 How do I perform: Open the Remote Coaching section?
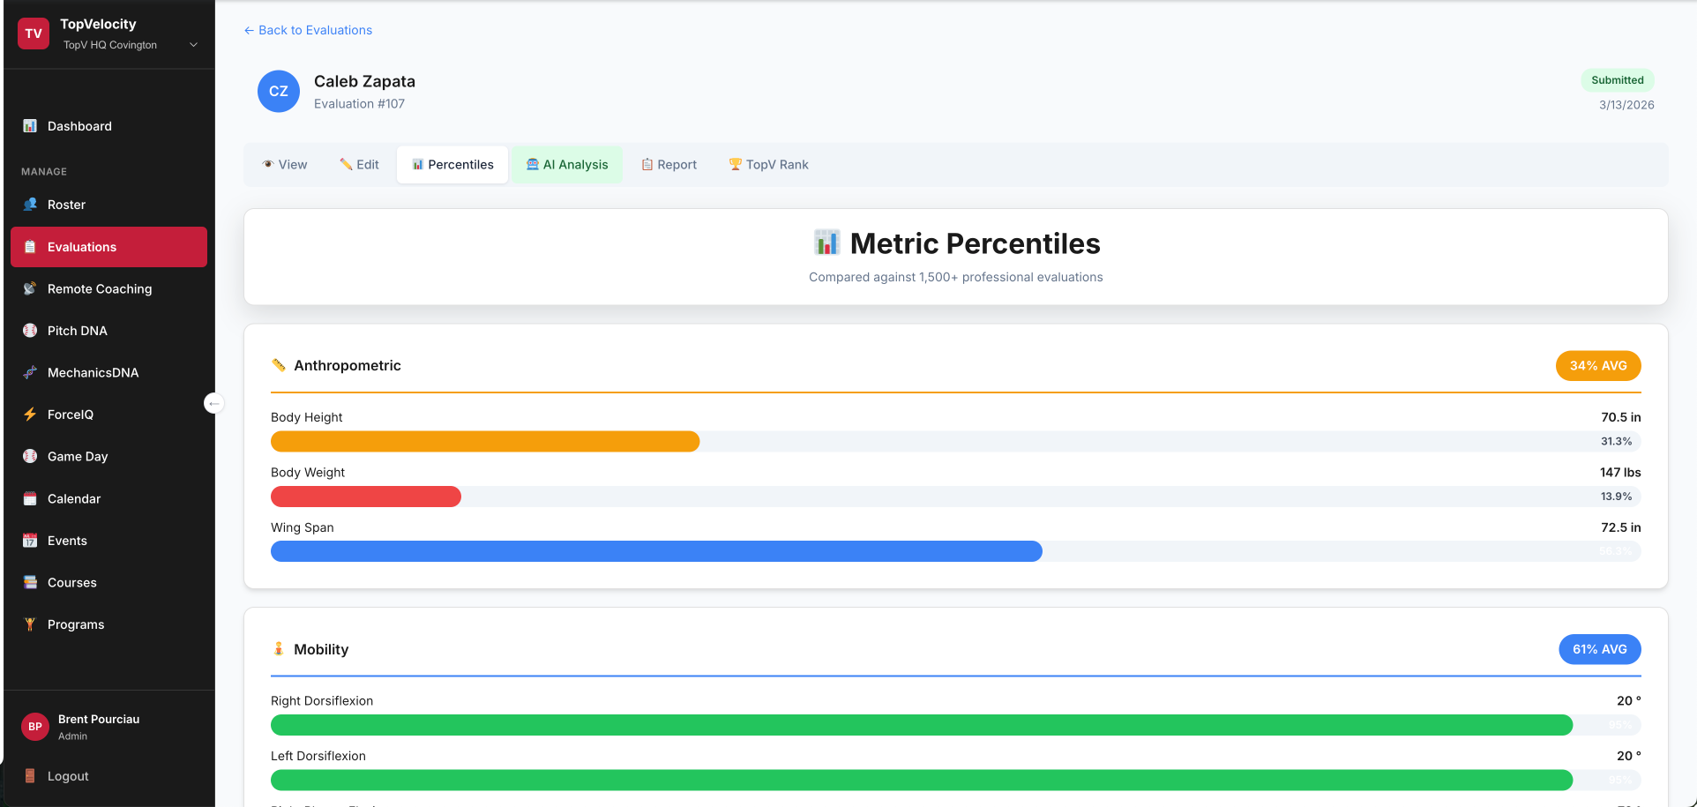point(100,288)
